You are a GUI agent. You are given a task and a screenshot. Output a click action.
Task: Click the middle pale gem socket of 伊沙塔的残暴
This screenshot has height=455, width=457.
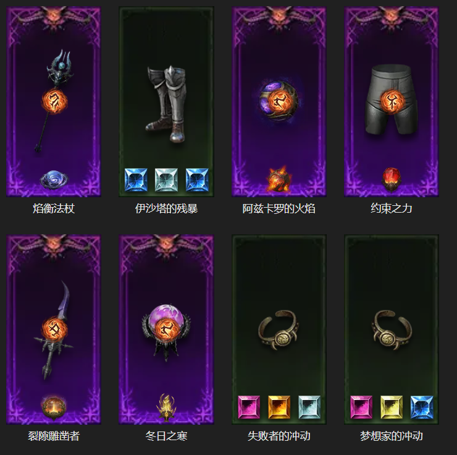[166, 180]
